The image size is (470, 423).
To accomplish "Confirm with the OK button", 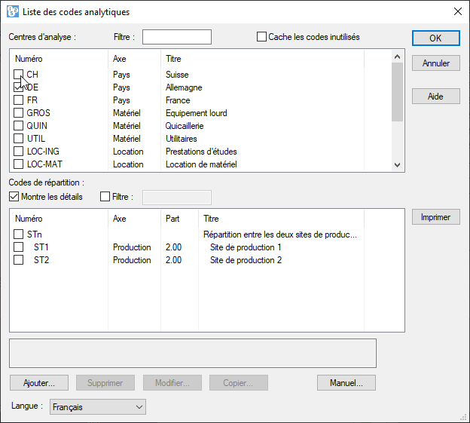I will (436, 38).
